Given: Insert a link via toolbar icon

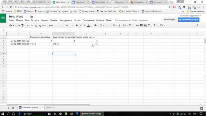Looking at the screenshot, I should click(x=137, y=25).
